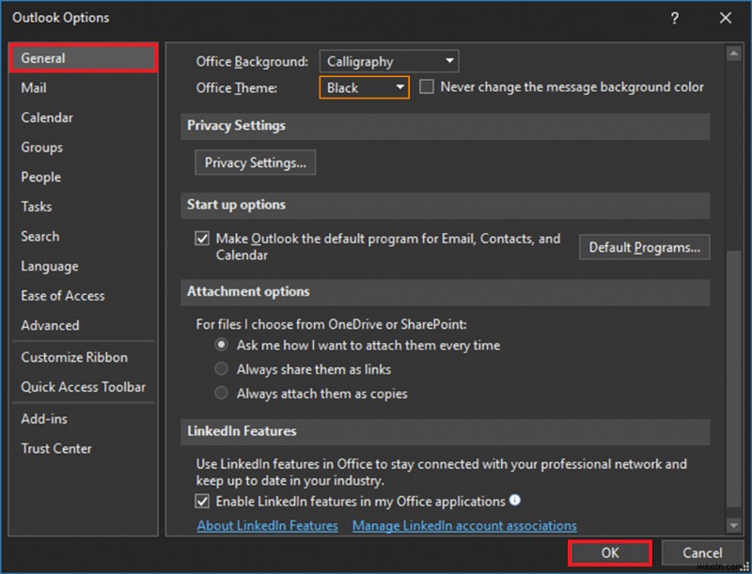Click 'For files I choose from OneDrive' text

332,324
